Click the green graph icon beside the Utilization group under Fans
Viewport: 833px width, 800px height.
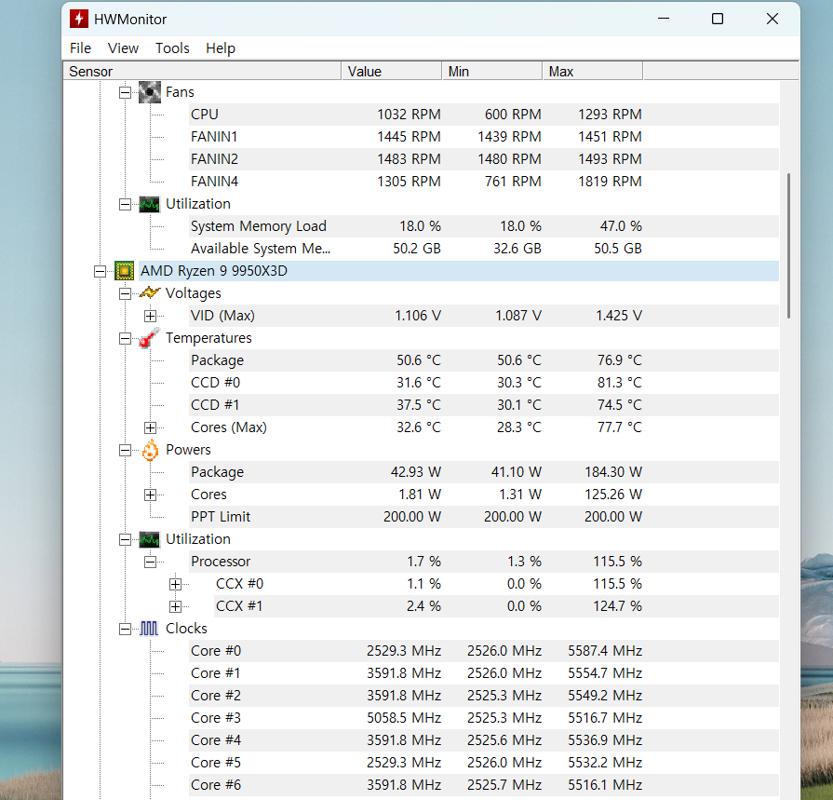(149, 204)
